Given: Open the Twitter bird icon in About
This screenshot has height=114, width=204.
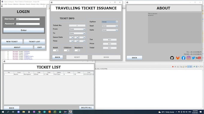Looking at the screenshot, I should coord(193,58).
